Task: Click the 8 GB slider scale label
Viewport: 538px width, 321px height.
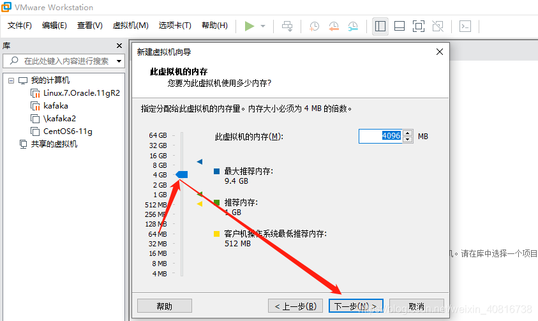Action: tap(160, 165)
